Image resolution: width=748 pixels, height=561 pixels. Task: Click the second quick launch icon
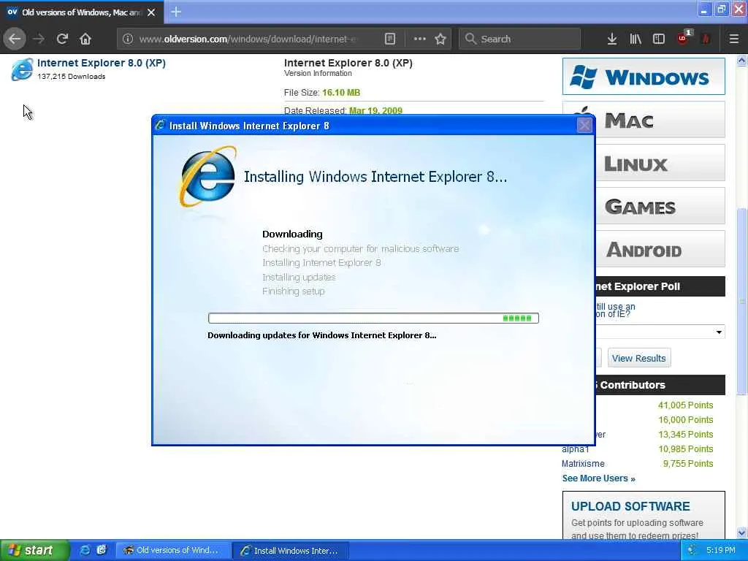point(101,551)
